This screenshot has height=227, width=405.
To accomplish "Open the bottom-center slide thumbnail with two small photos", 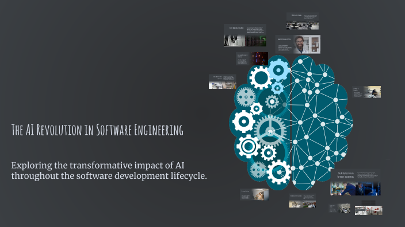I will (302, 201).
